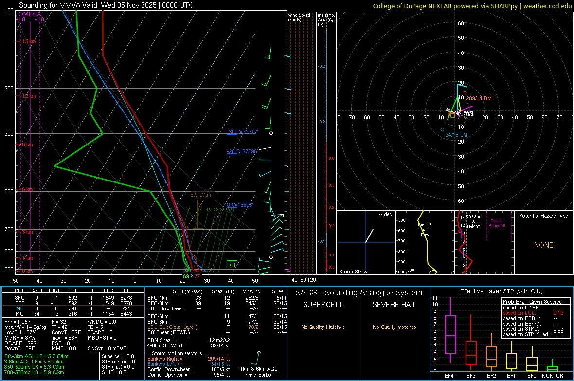Click the 'Inf. Temp. Adv.' panel heading
574x381 pixels.
pos(326,20)
